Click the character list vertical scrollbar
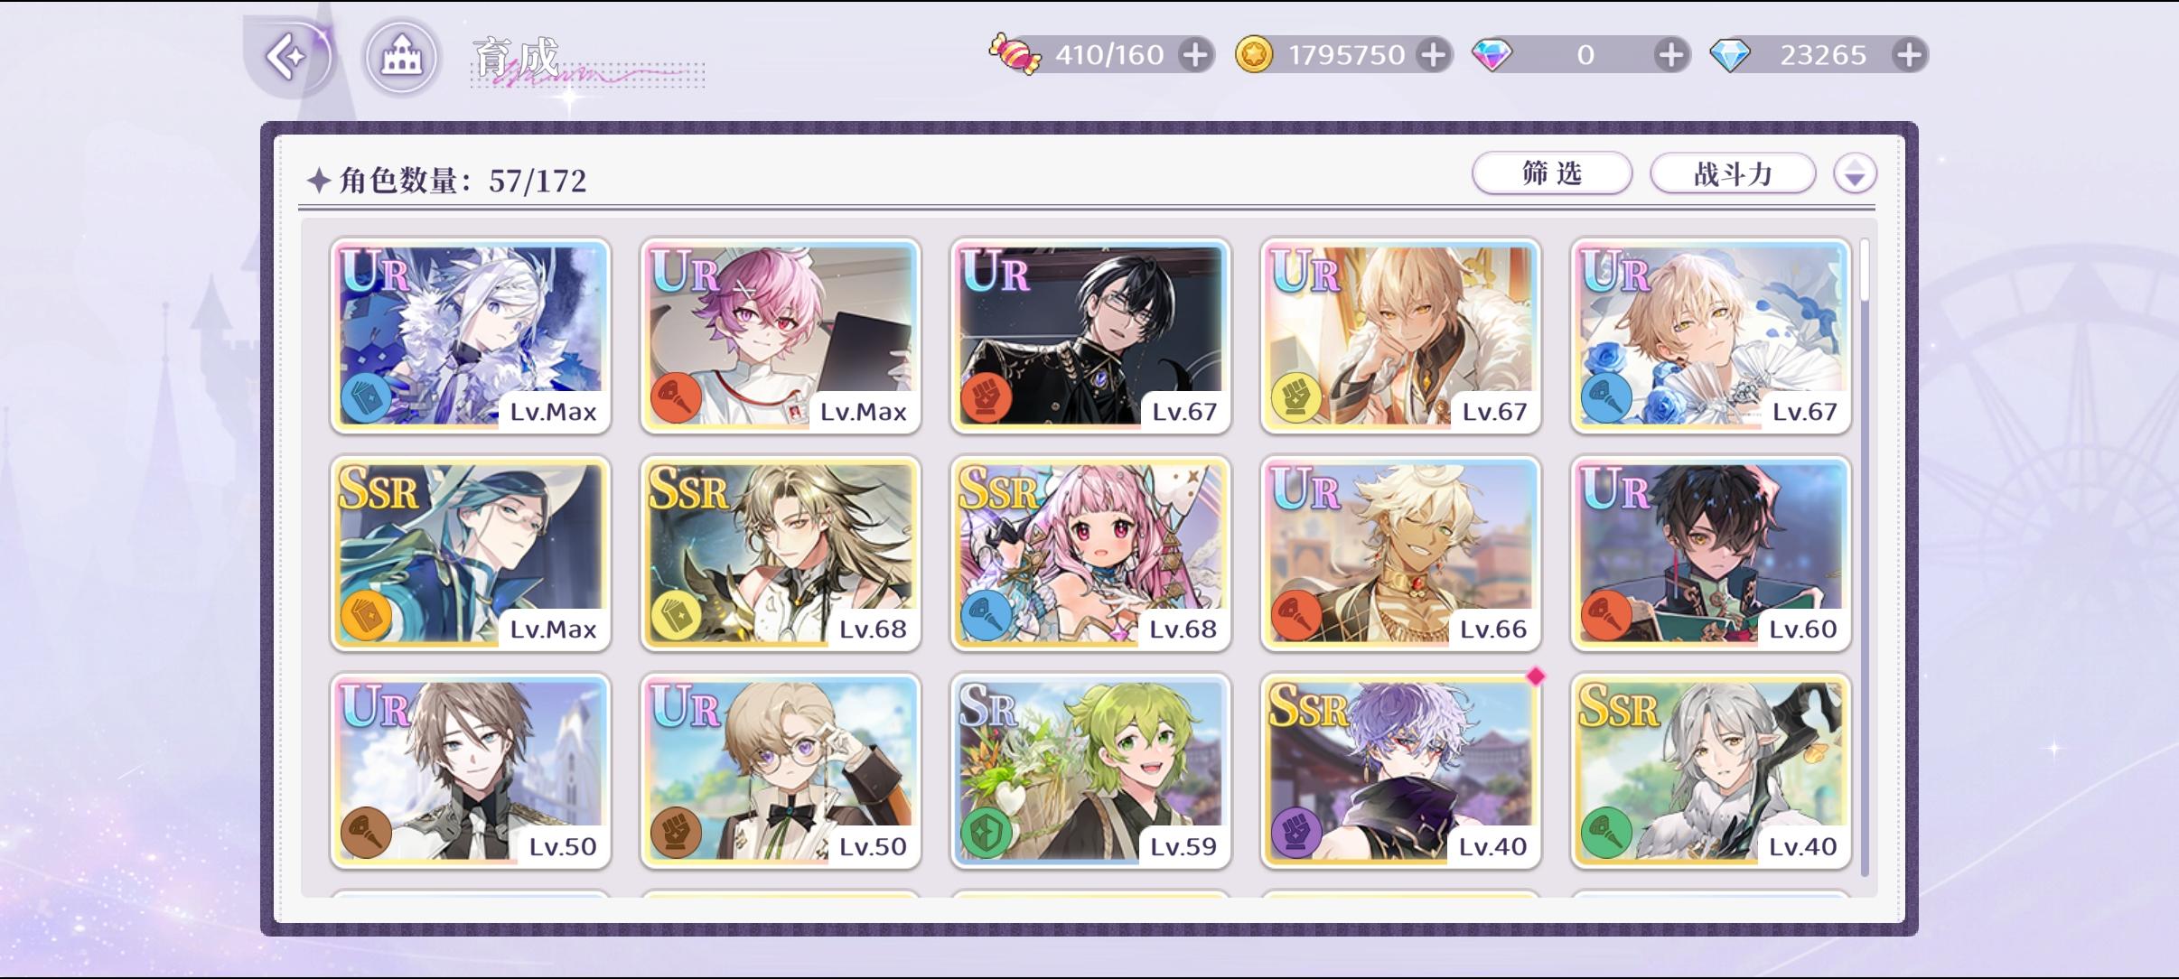 (x=1865, y=557)
